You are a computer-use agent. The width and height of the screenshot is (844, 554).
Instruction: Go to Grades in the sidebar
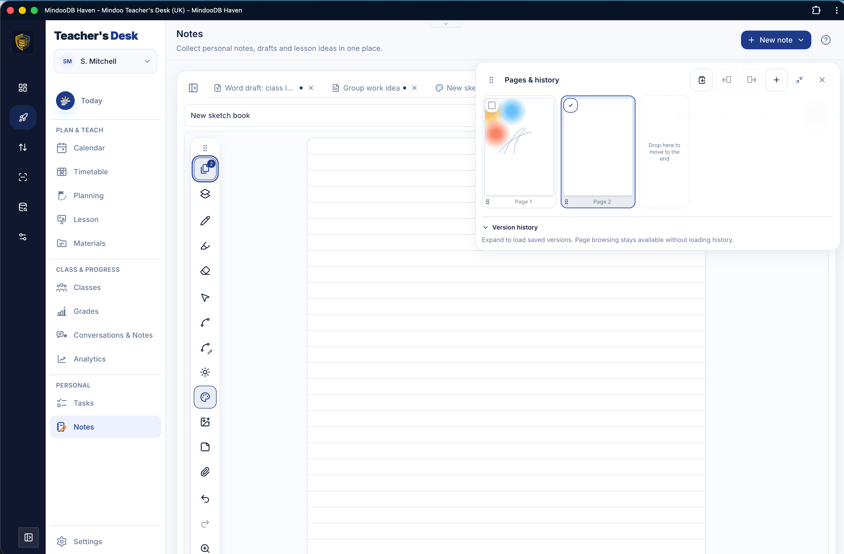(x=105, y=311)
